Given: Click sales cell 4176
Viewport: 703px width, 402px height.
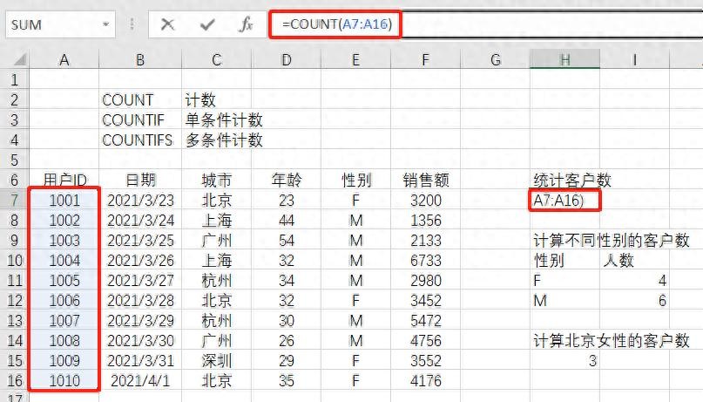Looking at the screenshot, I should 425,380.
